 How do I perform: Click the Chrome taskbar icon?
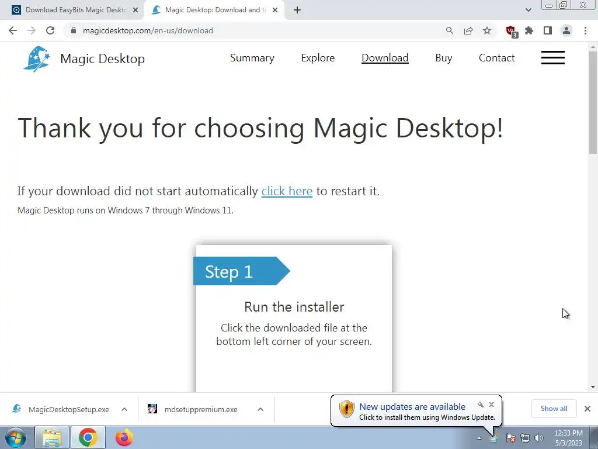click(x=88, y=437)
